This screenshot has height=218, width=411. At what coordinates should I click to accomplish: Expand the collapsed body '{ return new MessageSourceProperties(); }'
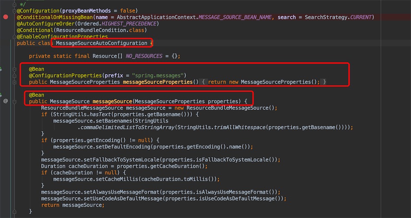264,82
